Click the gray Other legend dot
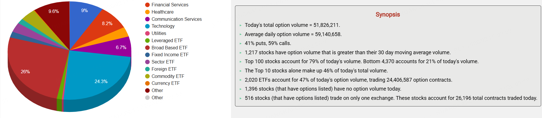The width and height of the screenshot is (542, 118). coord(147,98)
